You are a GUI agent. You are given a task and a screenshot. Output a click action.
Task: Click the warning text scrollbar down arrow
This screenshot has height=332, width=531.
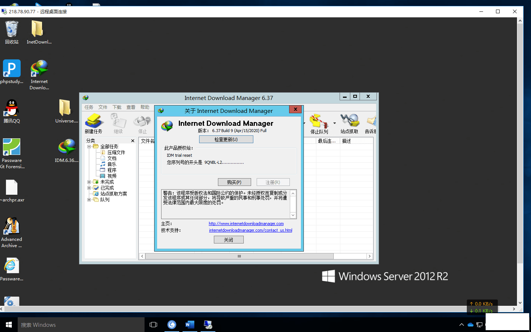[293, 215]
